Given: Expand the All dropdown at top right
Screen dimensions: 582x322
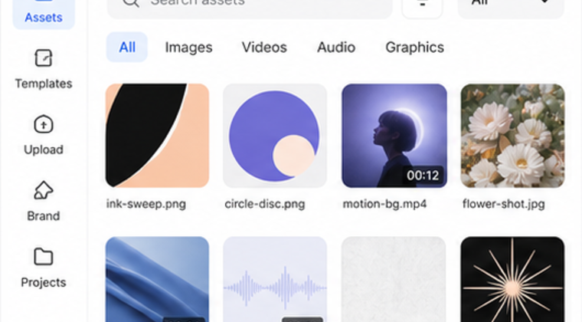Looking at the screenshot, I should [x=511, y=8].
